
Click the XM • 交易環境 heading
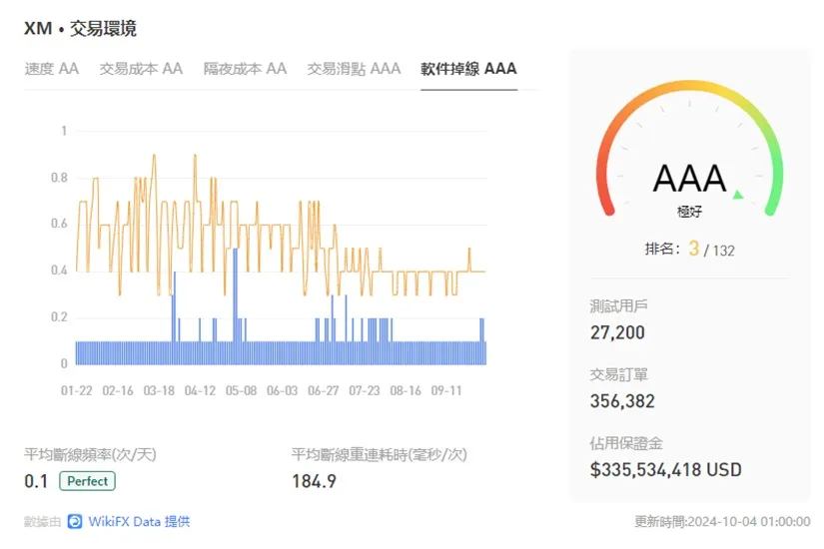tap(81, 28)
